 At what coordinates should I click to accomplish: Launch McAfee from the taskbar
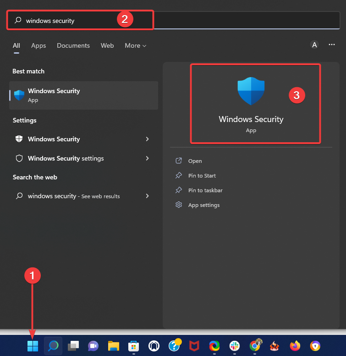tap(194, 346)
